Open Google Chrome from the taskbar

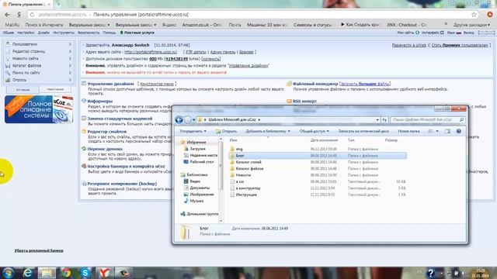pos(66,273)
